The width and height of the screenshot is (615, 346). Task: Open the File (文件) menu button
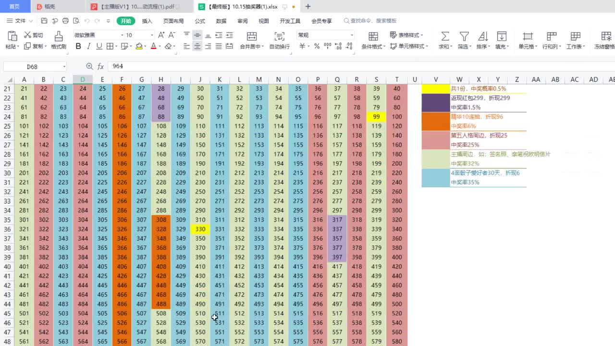(20, 21)
